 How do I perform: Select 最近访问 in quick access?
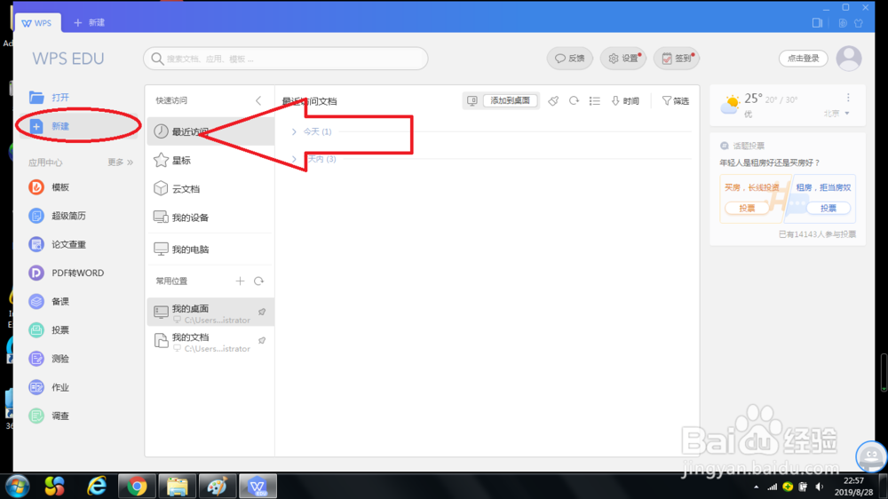click(x=210, y=131)
